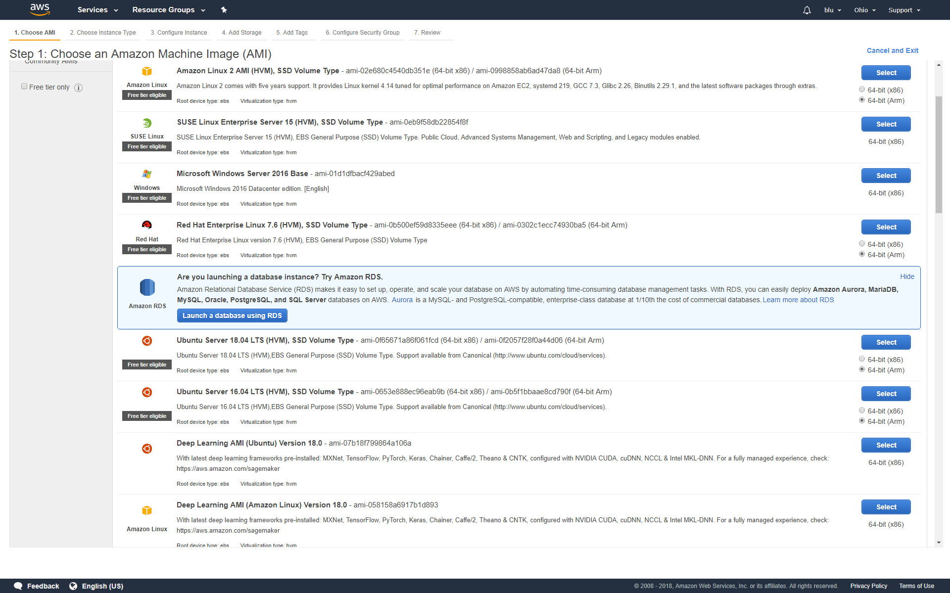Click the AWS logo
This screenshot has height=593, width=950.
[40, 9]
